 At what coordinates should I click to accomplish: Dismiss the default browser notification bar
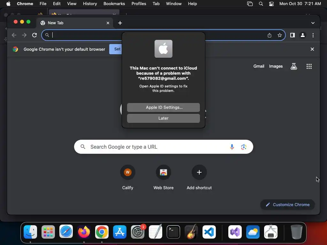coord(312,49)
